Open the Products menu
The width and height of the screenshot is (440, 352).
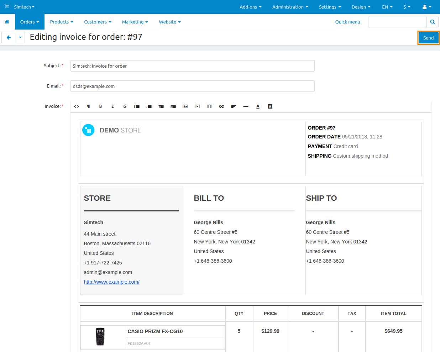62,22
